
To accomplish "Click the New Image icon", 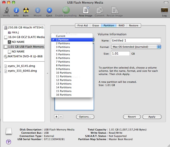I will [x=86, y=11].
